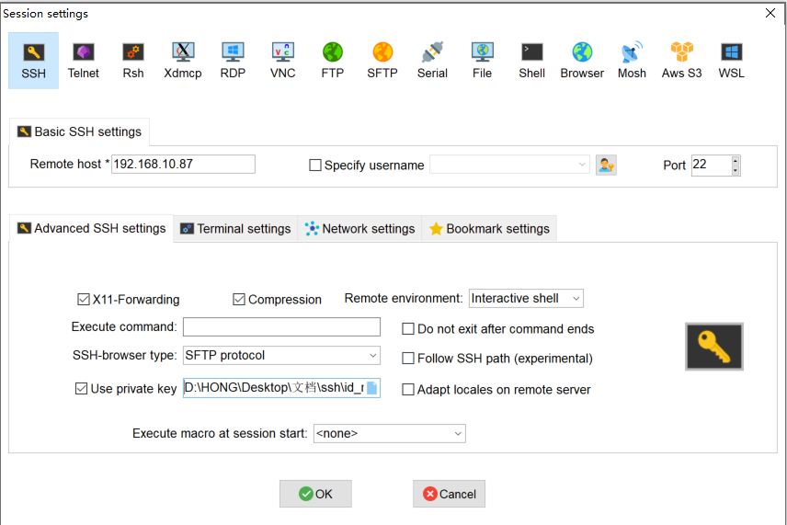Switch to the Terminal settings tab
Screen dimensions: 787x525
click(x=235, y=229)
